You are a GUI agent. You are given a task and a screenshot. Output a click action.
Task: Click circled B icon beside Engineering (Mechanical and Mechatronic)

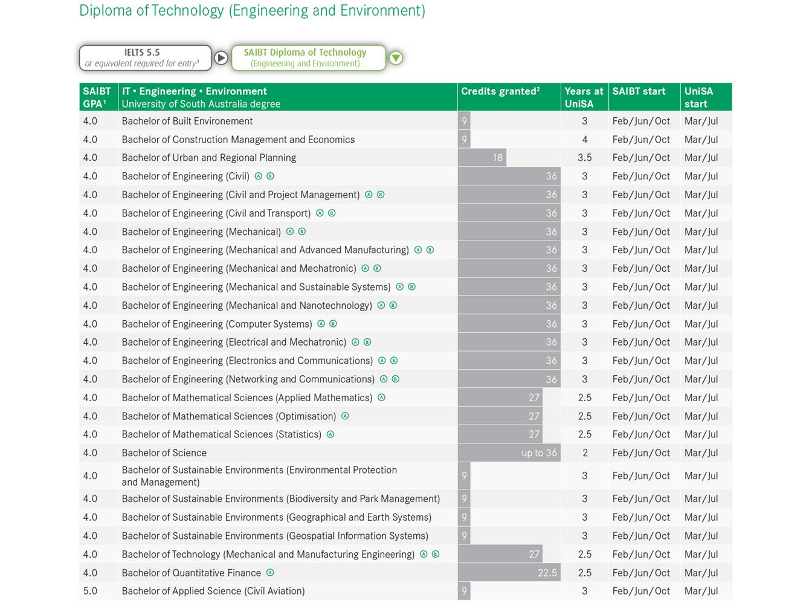click(x=377, y=268)
